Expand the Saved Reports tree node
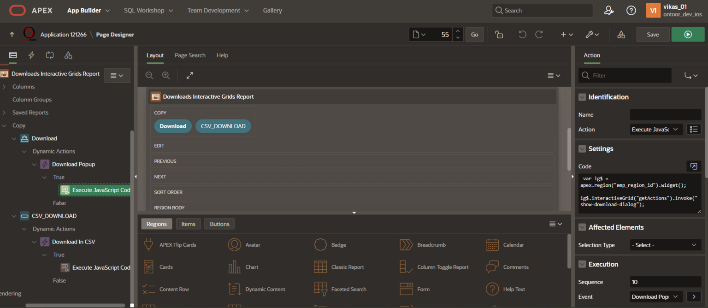This screenshot has width=708, height=308. coord(4,113)
